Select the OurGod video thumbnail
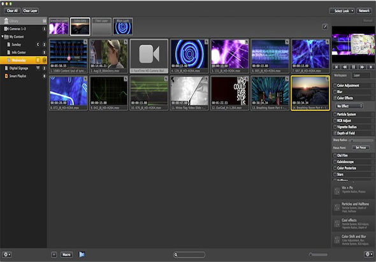The image size is (376, 262). 229,93
